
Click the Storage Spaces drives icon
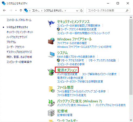51,113
